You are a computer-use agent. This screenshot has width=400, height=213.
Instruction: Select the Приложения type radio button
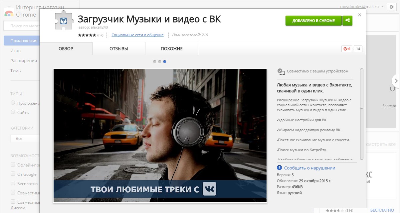point(13,103)
